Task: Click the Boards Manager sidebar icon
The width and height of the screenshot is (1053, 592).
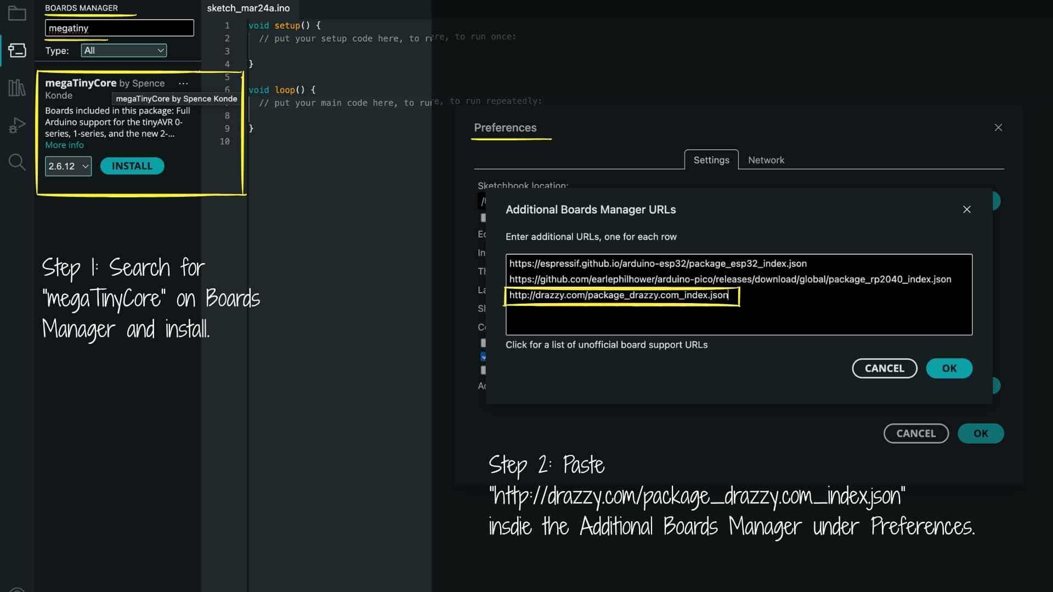Action: pyautogui.click(x=16, y=50)
